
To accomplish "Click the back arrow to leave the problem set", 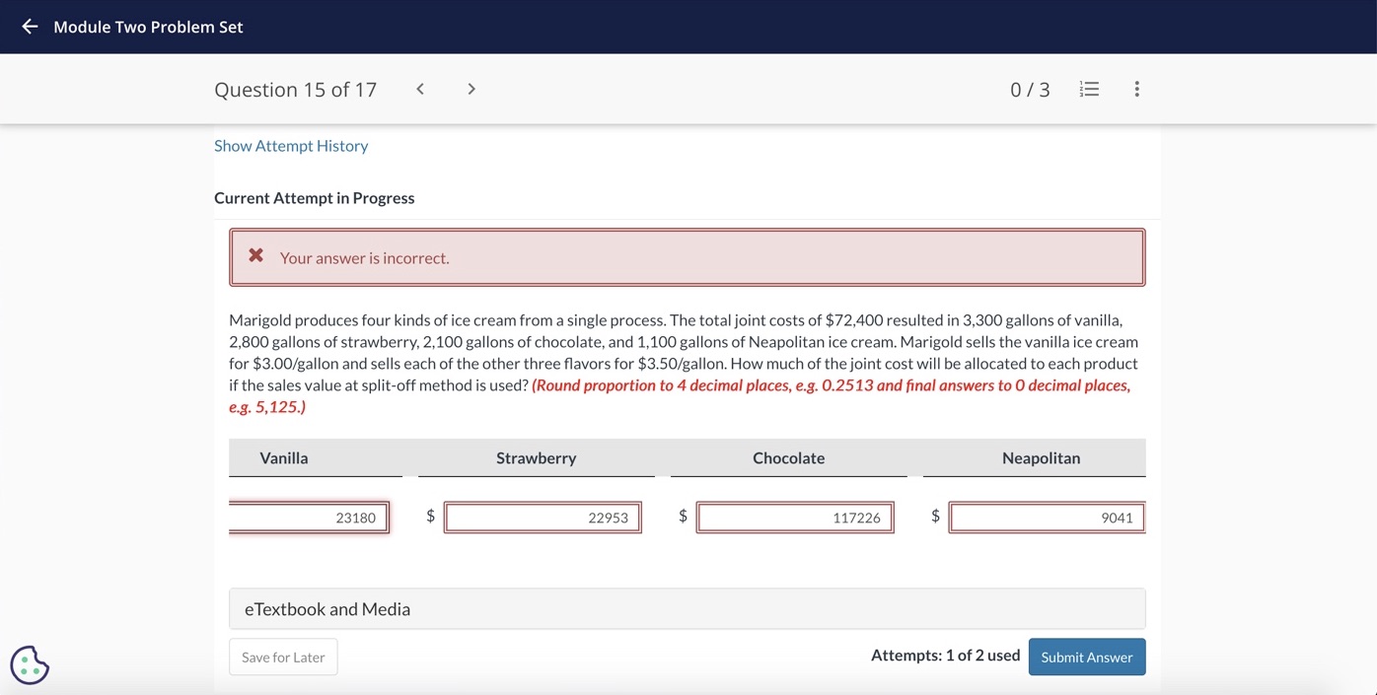I will click(x=30, y=27).
